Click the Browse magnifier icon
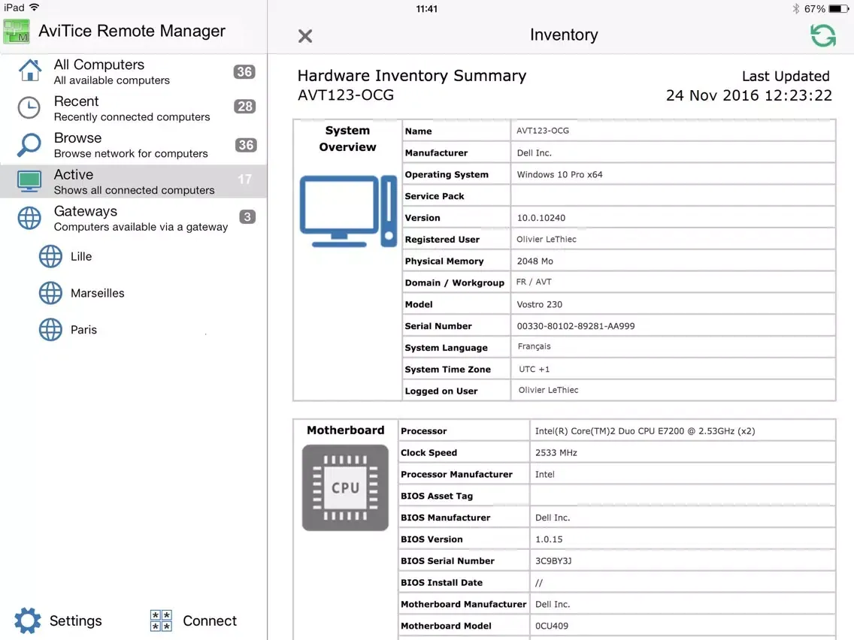Image resolution: width=854 pixels, height=640 pixels. pos(29,145)
